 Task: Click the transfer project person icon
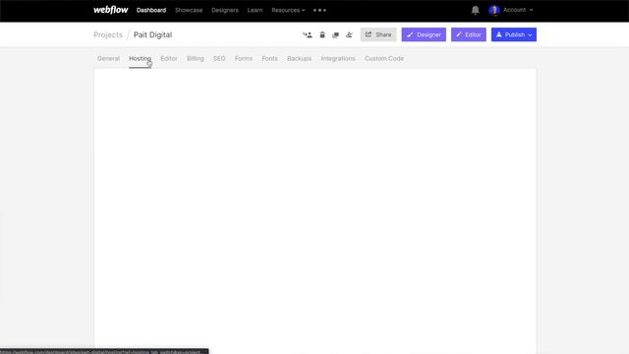[x=308, y=35]
